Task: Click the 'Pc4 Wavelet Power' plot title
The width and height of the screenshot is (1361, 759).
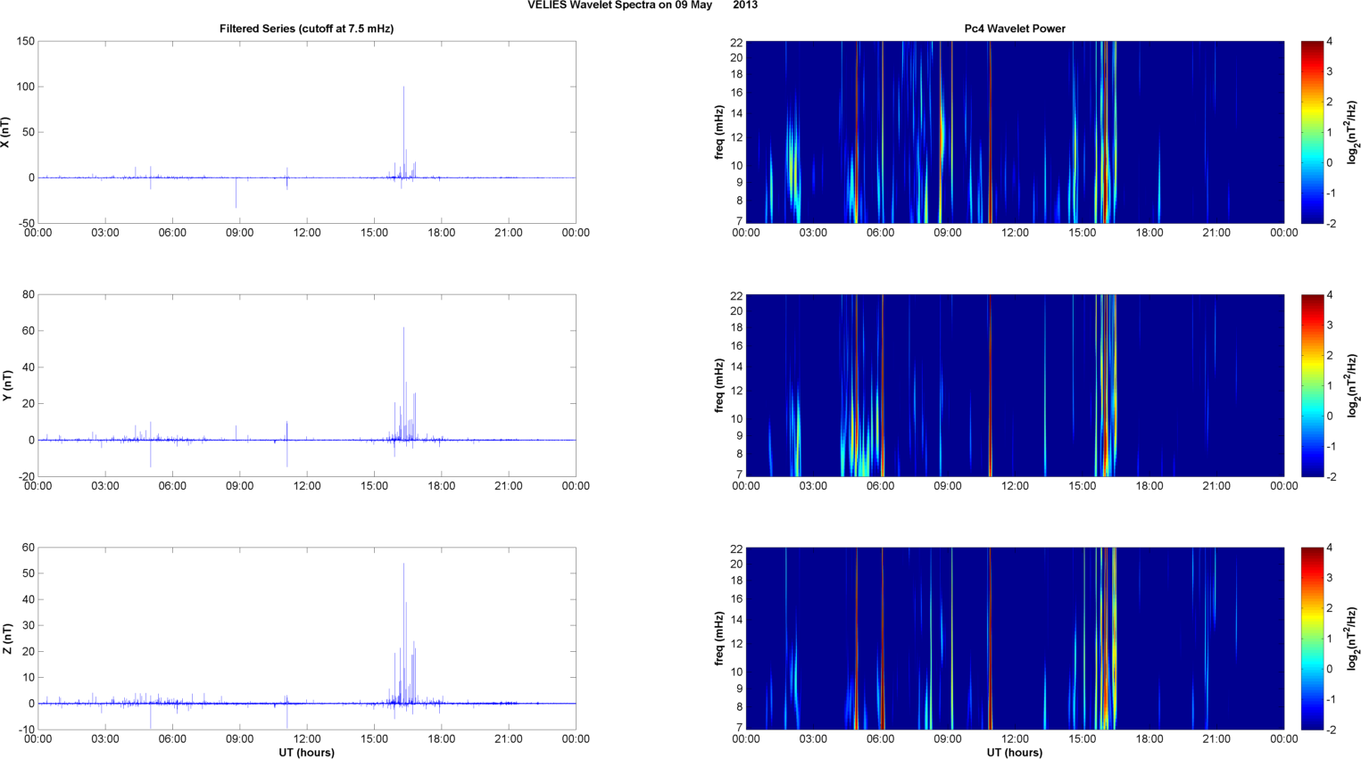Action: pos(1015,29)
